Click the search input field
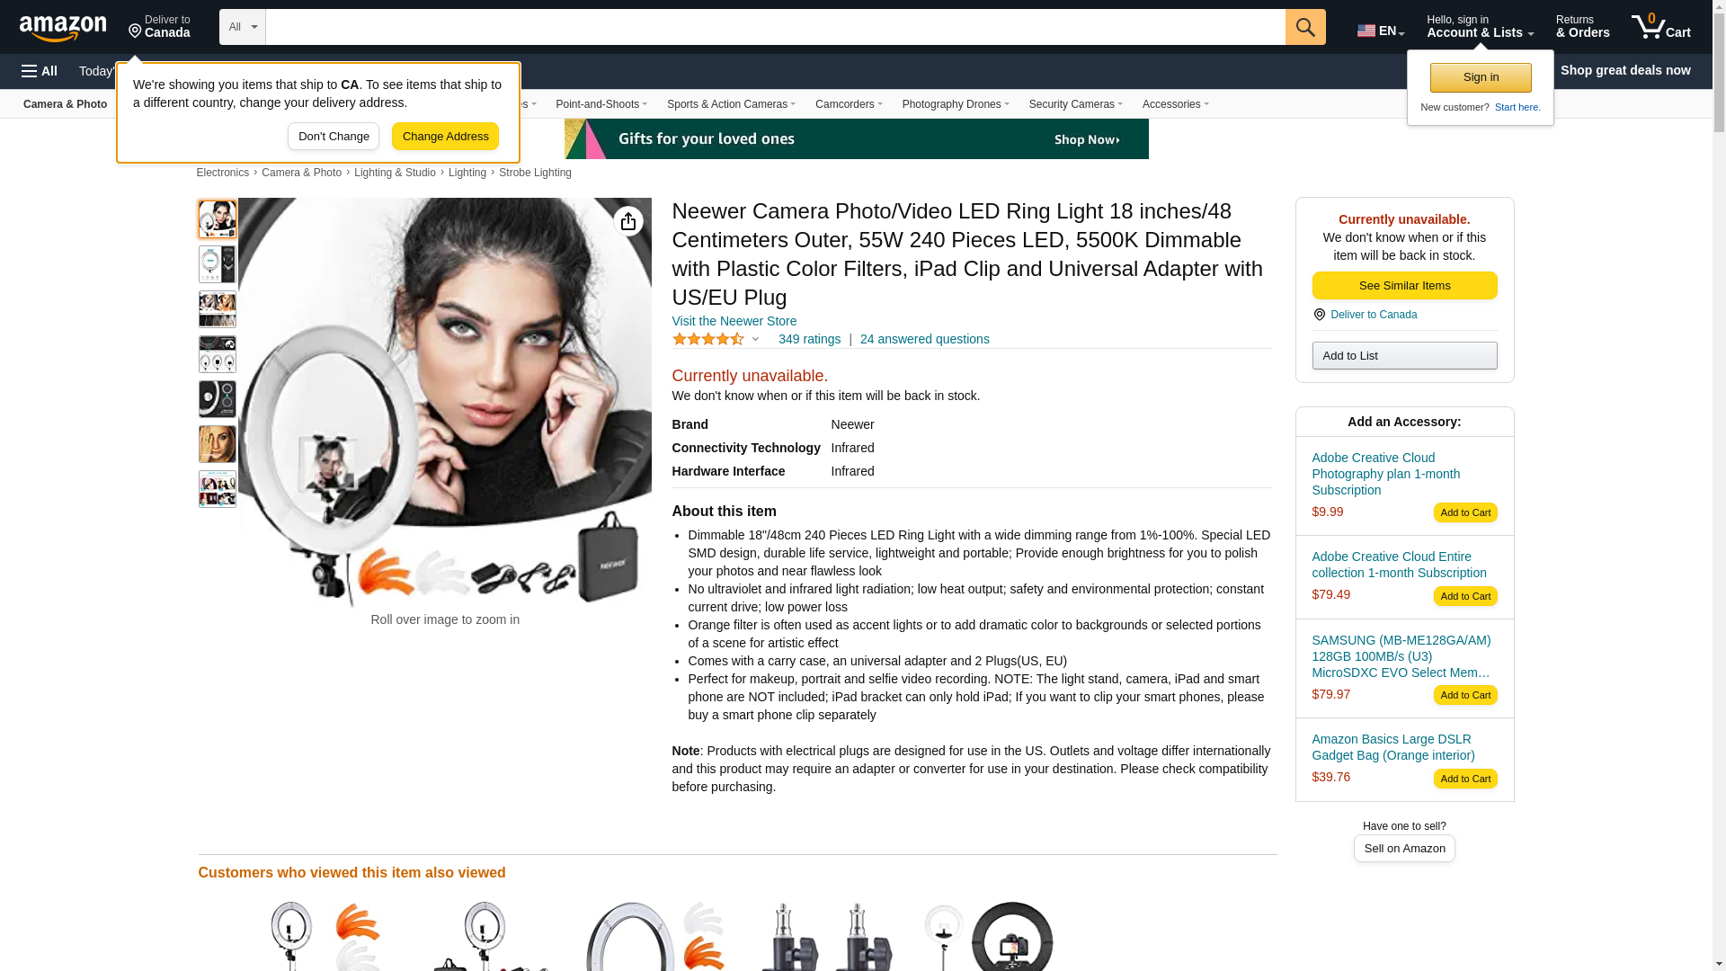 (775, 27)
